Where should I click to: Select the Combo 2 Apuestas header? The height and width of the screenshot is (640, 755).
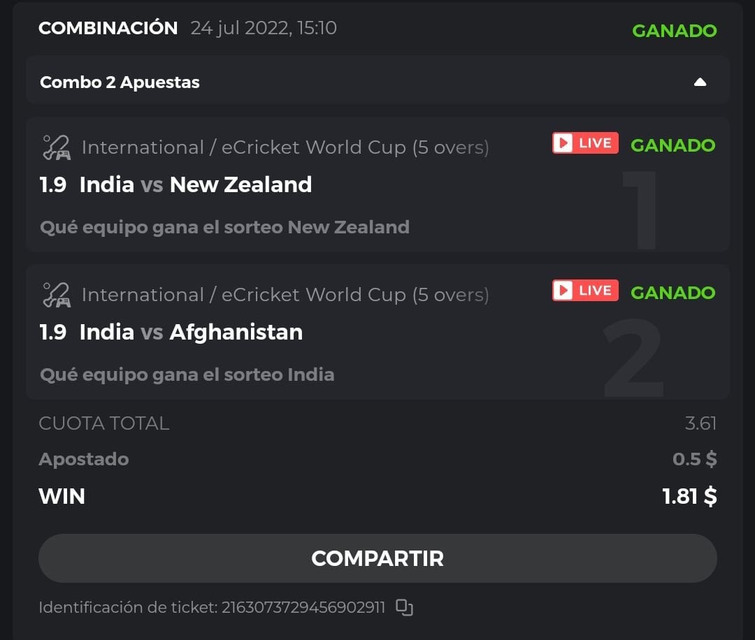click(120, 82)
